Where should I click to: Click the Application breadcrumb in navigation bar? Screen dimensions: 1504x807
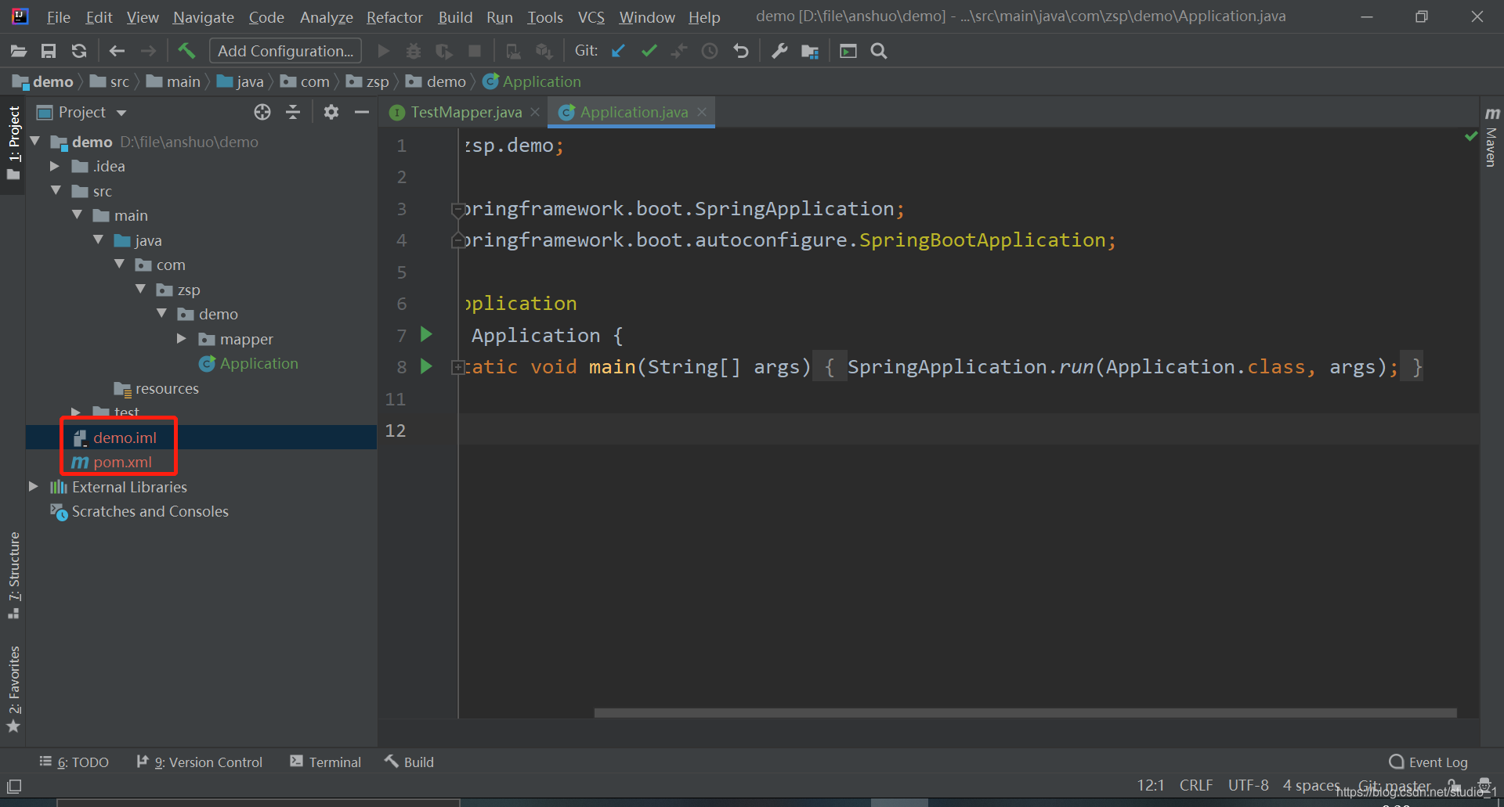tap(533, 81)
